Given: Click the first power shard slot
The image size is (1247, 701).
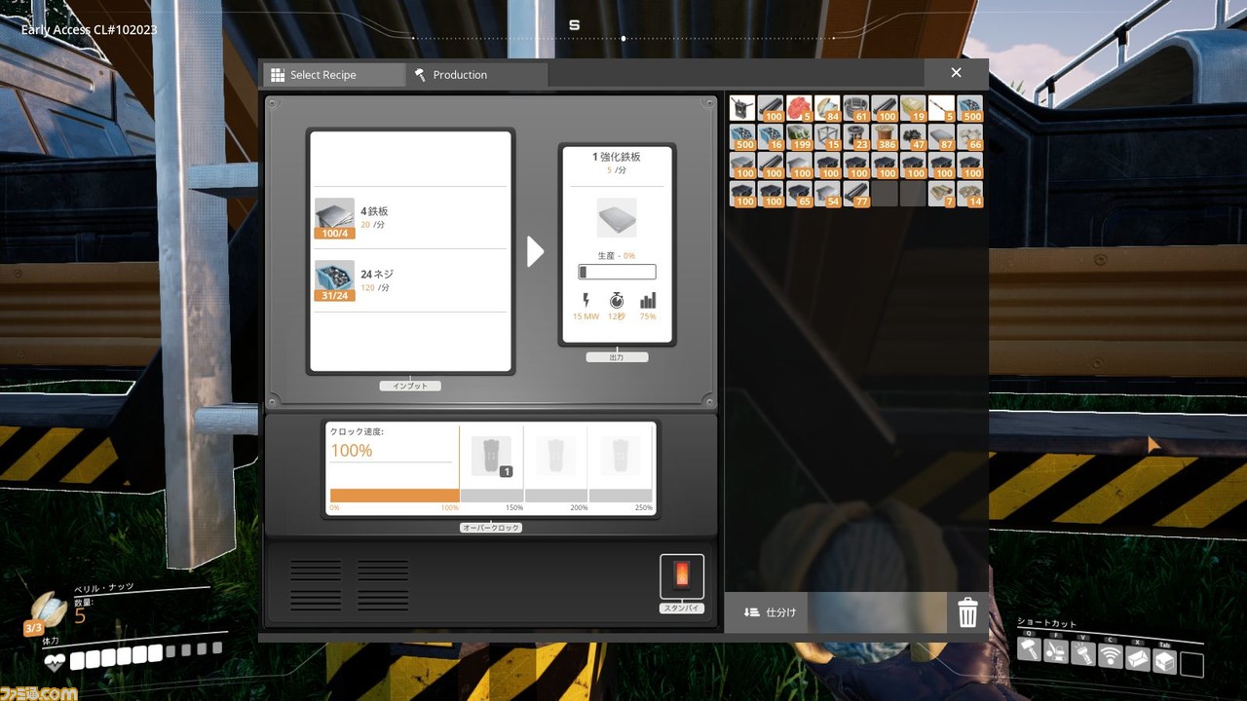Looking at the screenshot, I should click(491, 456).
